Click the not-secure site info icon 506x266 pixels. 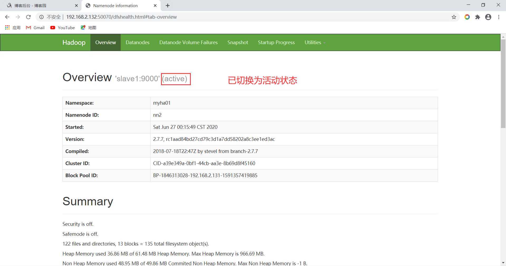[41, 17]
